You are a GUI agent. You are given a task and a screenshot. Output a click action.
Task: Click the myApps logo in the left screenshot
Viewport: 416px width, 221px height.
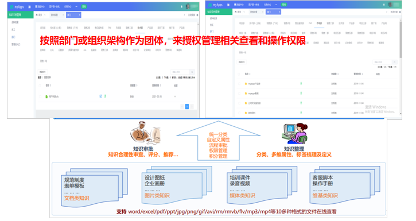[17, 7]
